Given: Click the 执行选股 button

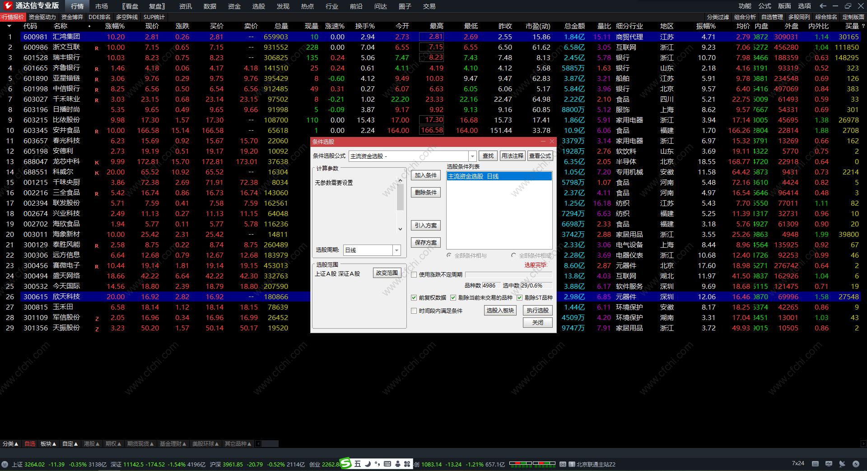Looking at the screenshot, I should [x=537, y=310].
